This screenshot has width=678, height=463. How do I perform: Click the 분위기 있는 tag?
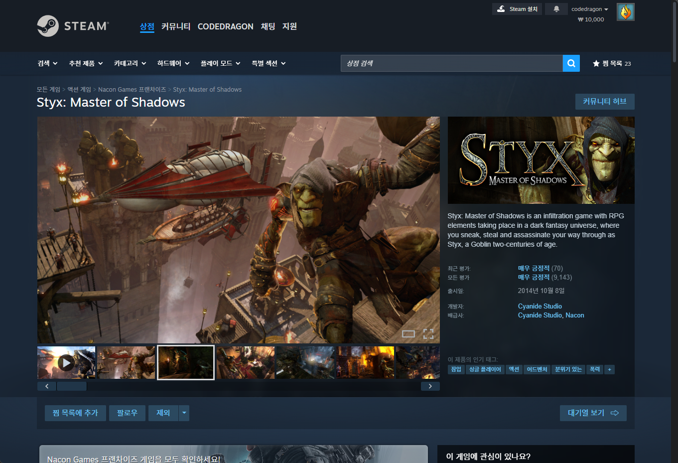(568, 369)
